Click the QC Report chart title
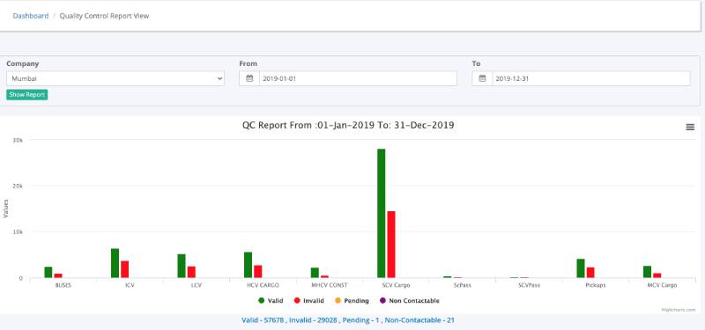The image size is (705, 330). coord(348,125)
